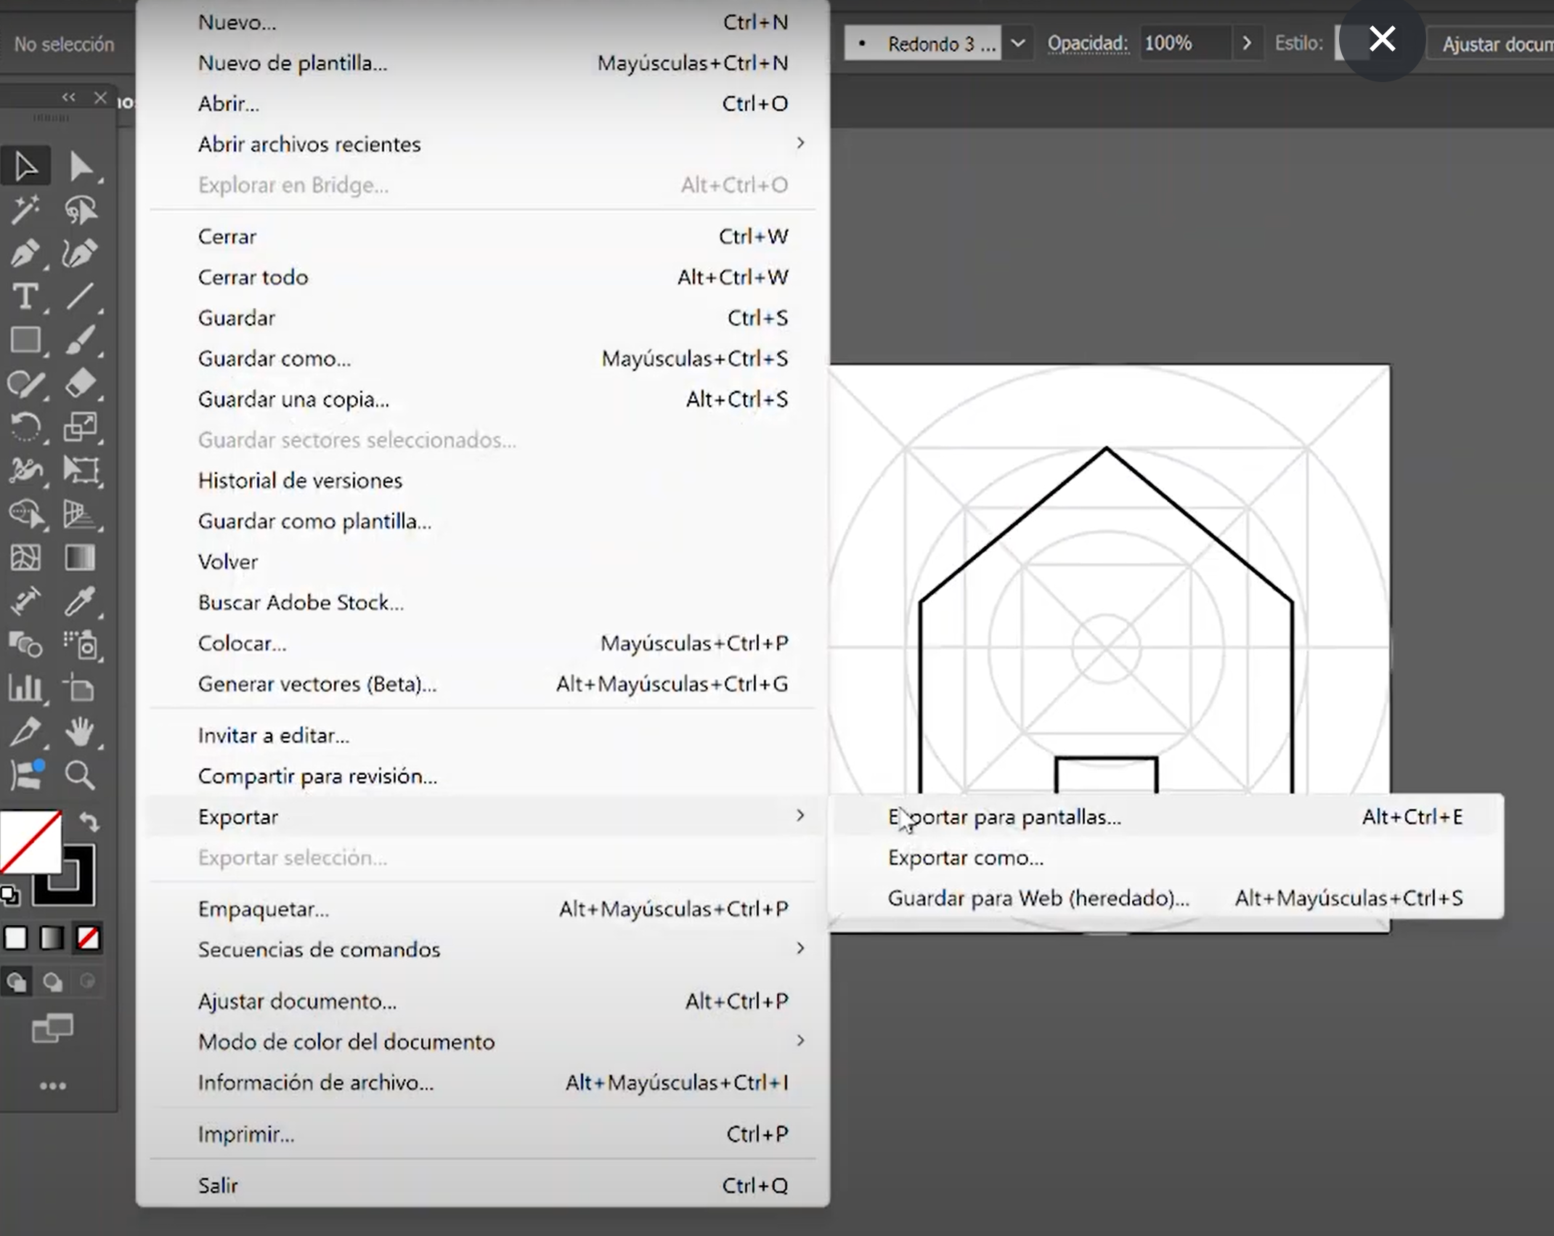Set paint to None
The image size is (1554, 1236).
(x=88, y=938)
